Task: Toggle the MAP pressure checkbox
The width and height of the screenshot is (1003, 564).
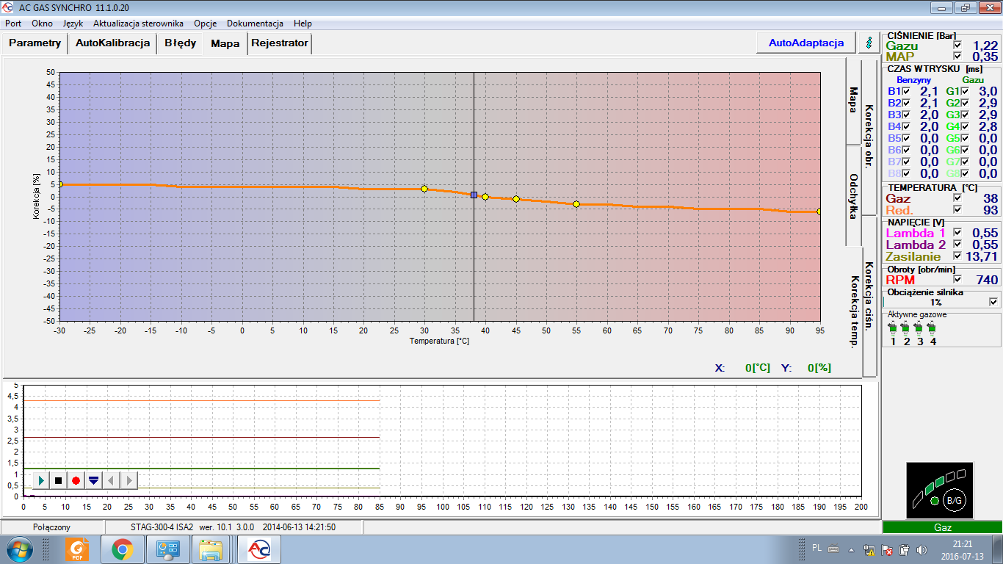Action: click(957, 57)
